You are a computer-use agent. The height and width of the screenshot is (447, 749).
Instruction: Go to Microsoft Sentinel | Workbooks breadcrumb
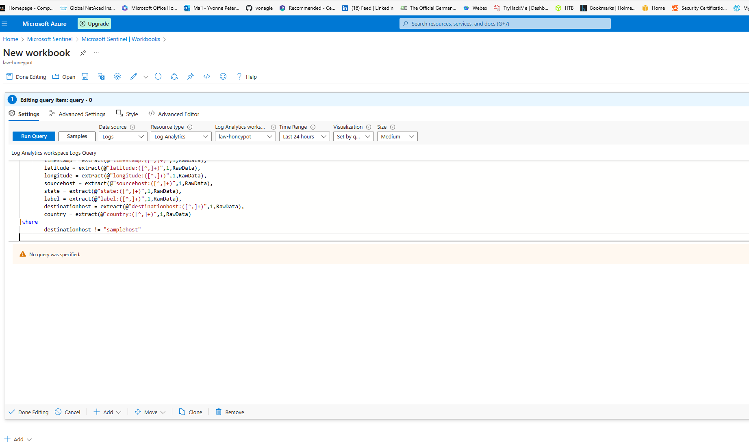(x=121, y=39)
